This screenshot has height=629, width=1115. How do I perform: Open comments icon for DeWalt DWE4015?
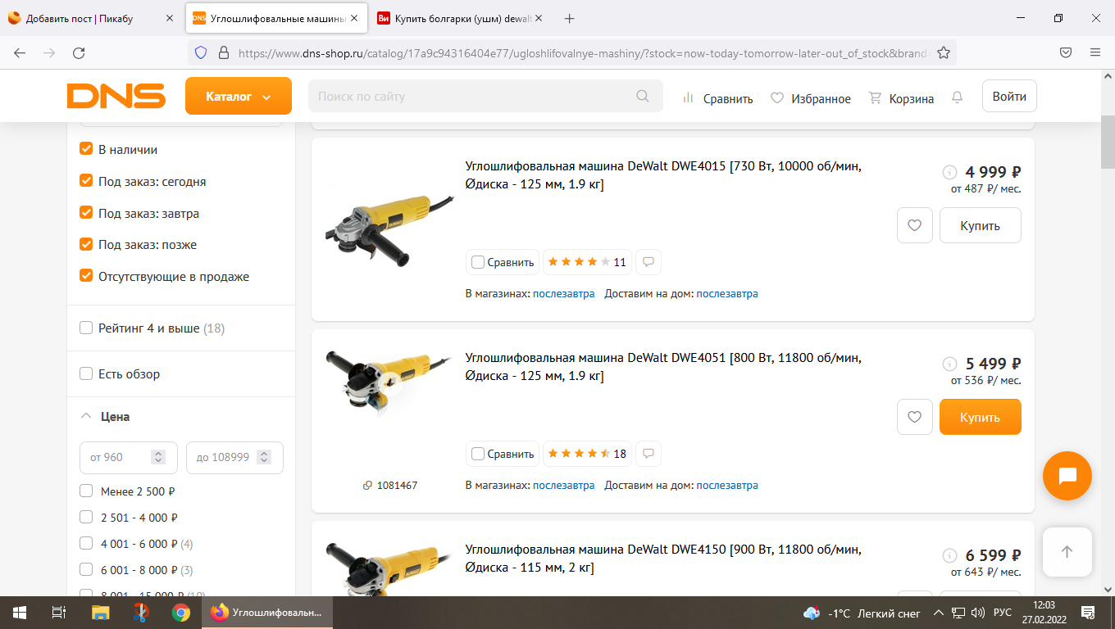pyautogui.click(x=649, y=262)
